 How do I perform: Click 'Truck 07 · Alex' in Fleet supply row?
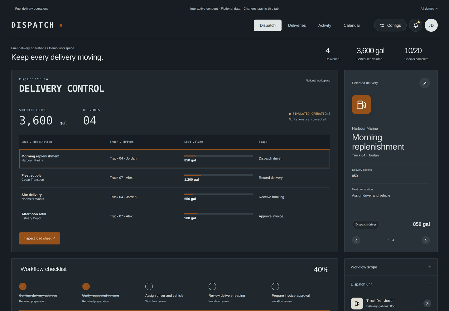121,178
